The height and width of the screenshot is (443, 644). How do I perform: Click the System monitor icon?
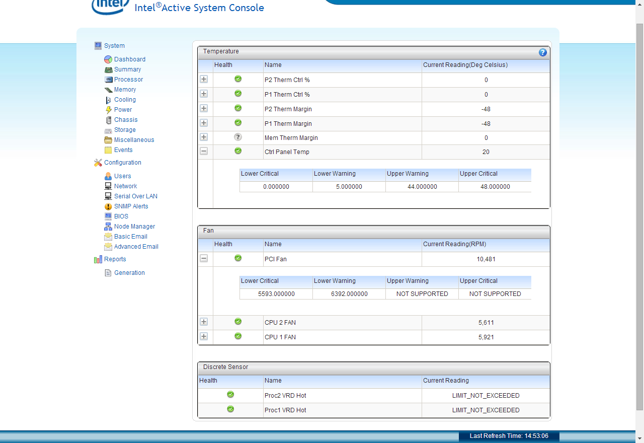98,46
